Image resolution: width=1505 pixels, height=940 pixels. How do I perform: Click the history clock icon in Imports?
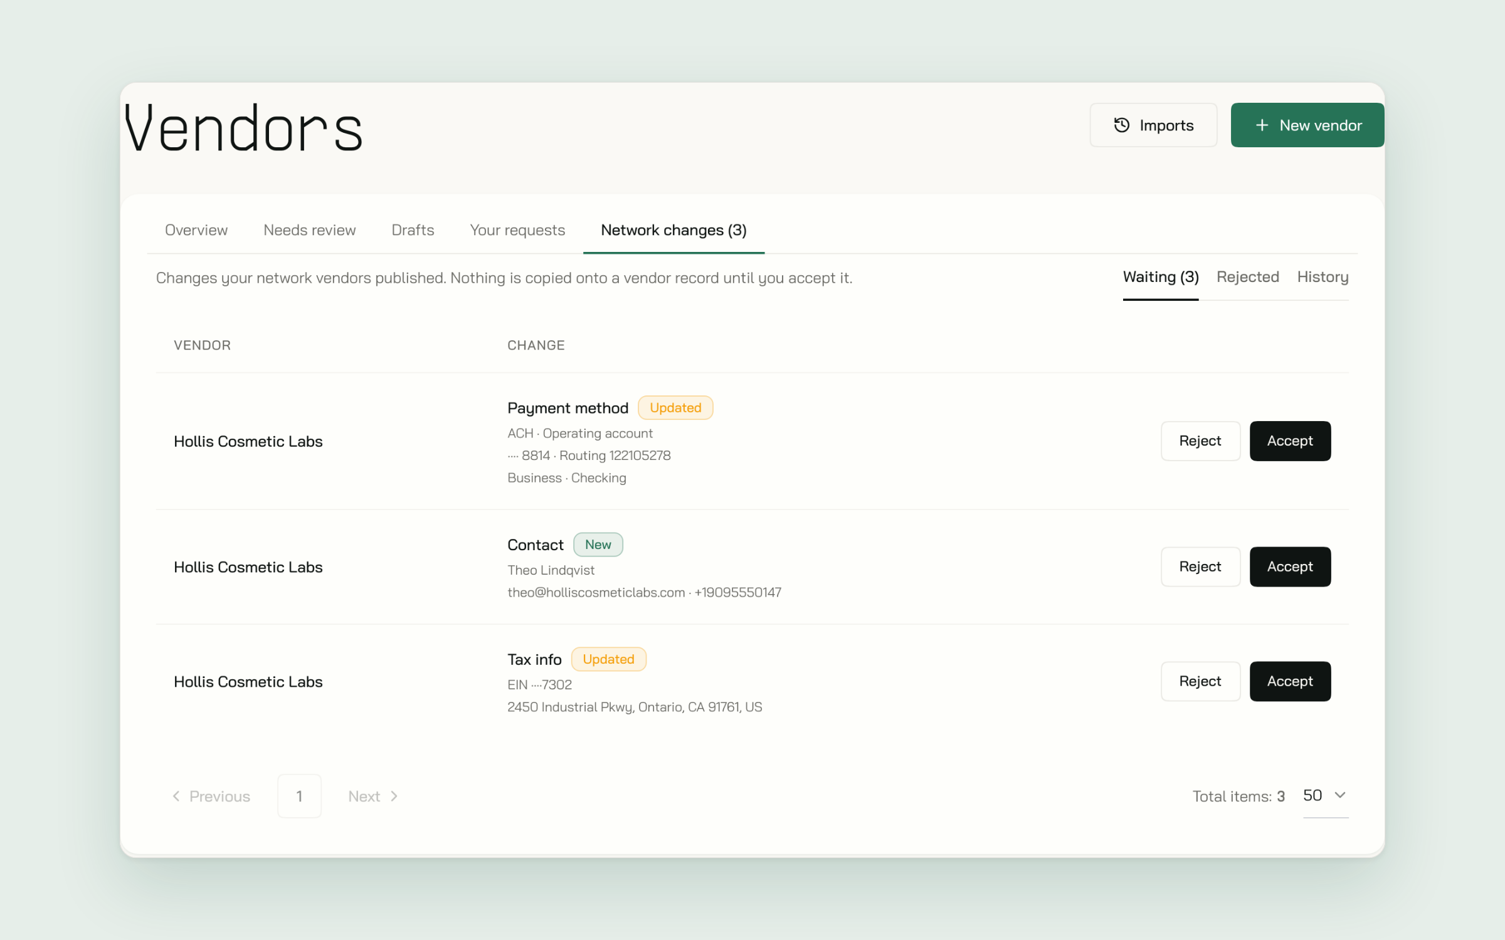pos(1122,125)
